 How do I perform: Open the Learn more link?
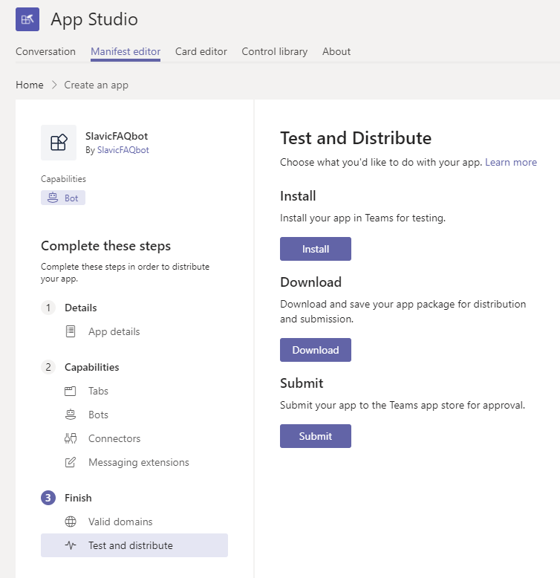(511, 162)
